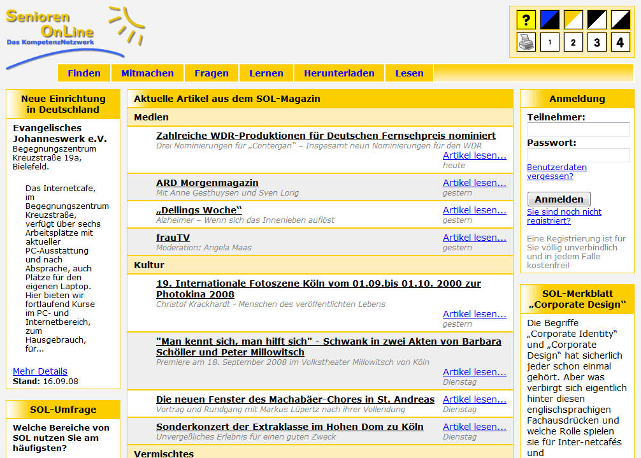This screenshot has height=458, width=641.
Task: Set font size to level 2
Action: 573,41
